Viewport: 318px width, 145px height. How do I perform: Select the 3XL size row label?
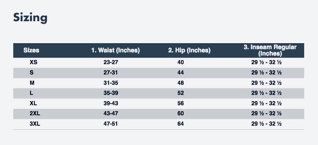(x=35, y=124)
